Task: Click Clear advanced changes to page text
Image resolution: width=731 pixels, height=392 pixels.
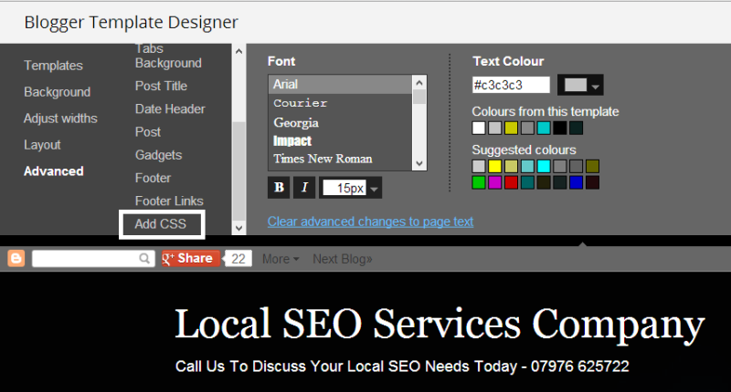Action: click(370, 222)
